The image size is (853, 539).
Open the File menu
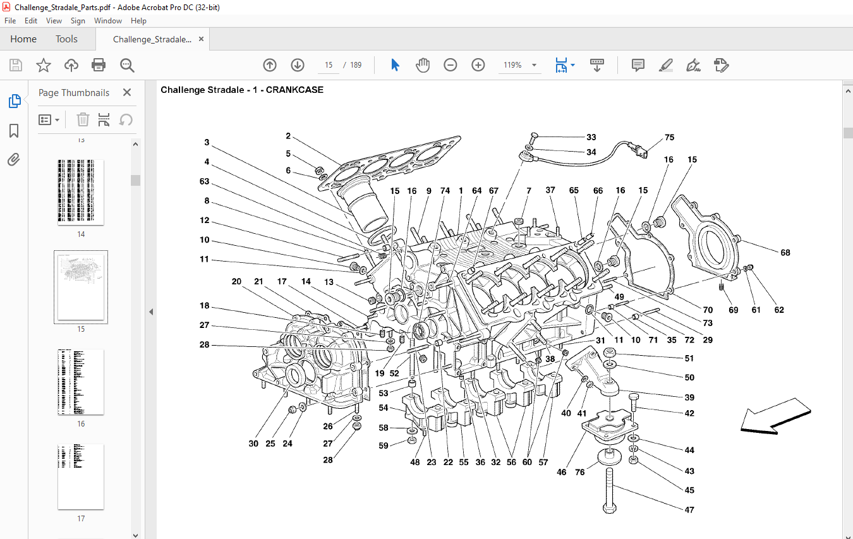point(10,21)
